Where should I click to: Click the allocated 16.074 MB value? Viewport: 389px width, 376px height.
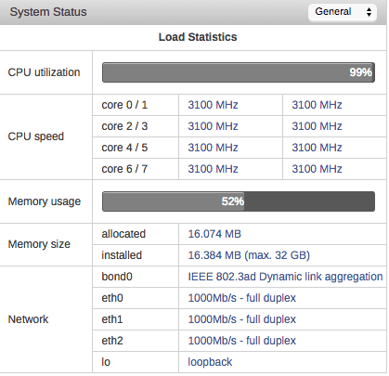click(214, 234)
